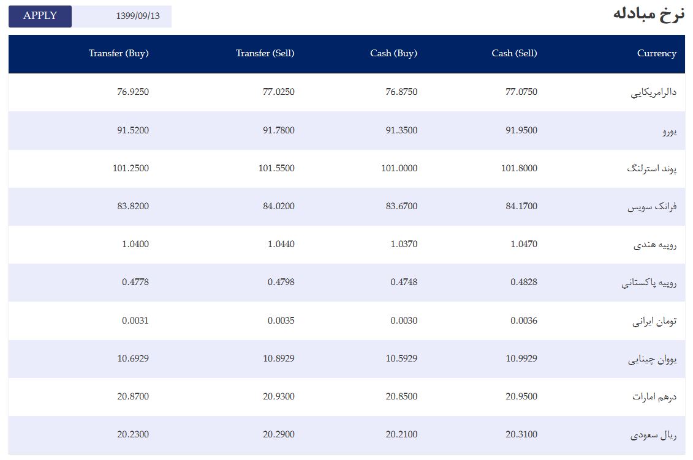The width and height of the screenshot is (693, 460).
Task: Click the value 1.0400
Action: pyautogui.click(x=135, y=244)
